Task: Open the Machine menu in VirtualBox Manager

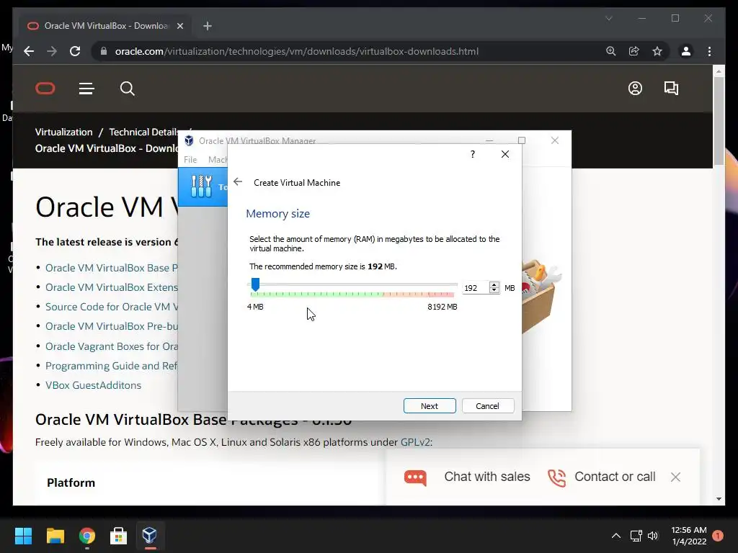Action: coord(218,160)
